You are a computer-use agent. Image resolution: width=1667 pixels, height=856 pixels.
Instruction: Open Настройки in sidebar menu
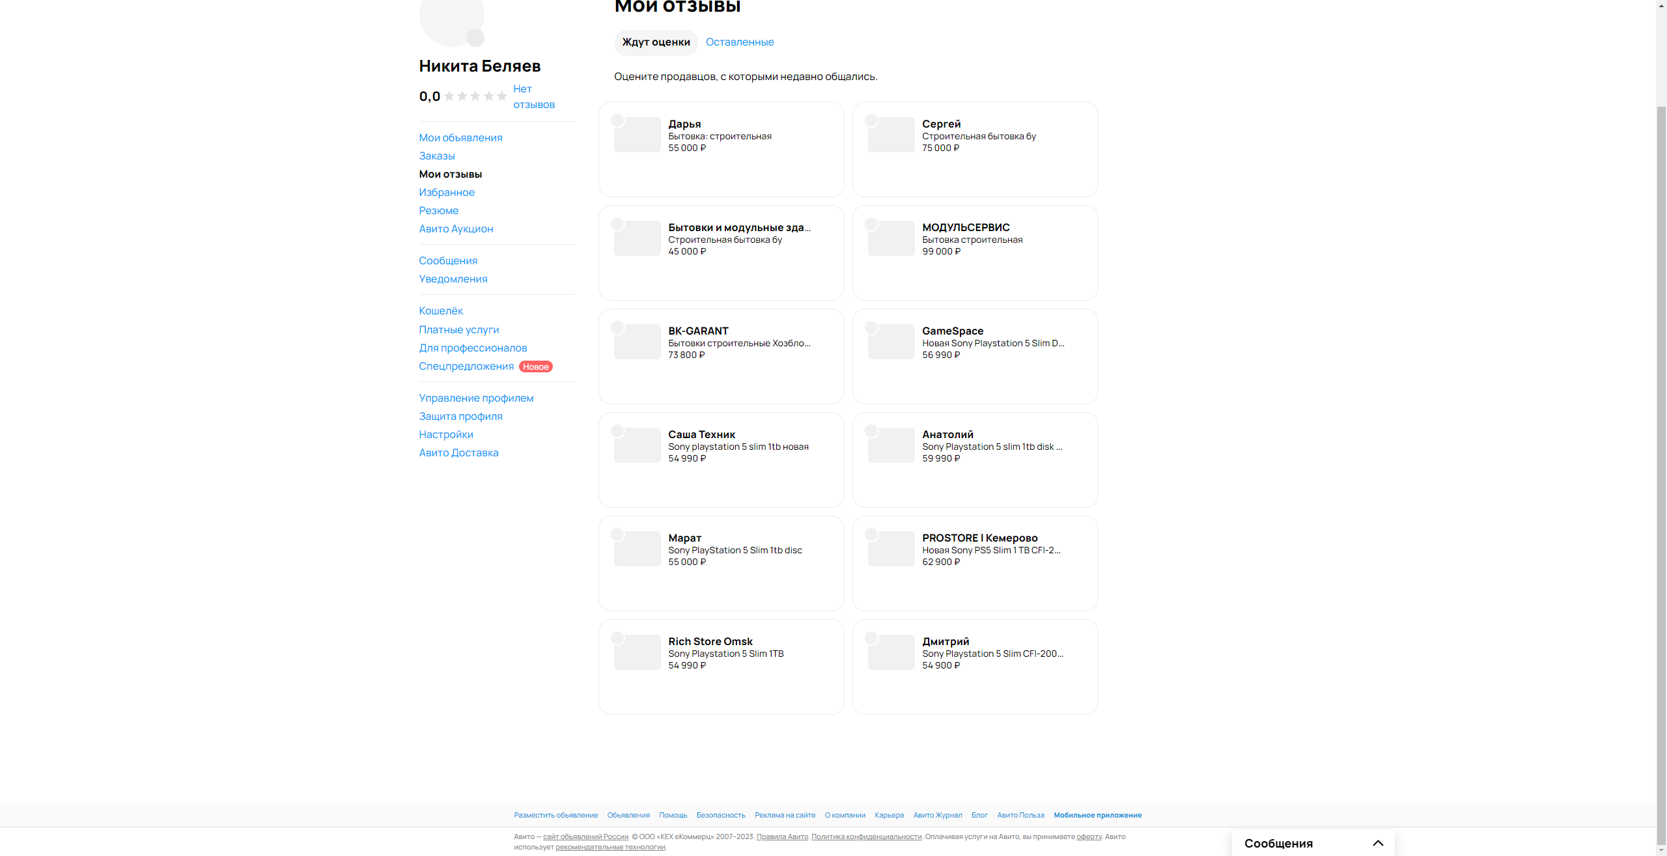tap(446, 435)
